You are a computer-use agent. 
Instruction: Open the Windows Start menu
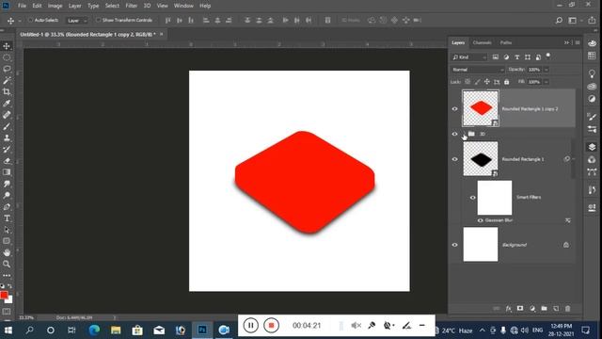point(8,331)
